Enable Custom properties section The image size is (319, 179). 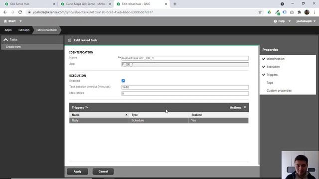coord(279,90)
